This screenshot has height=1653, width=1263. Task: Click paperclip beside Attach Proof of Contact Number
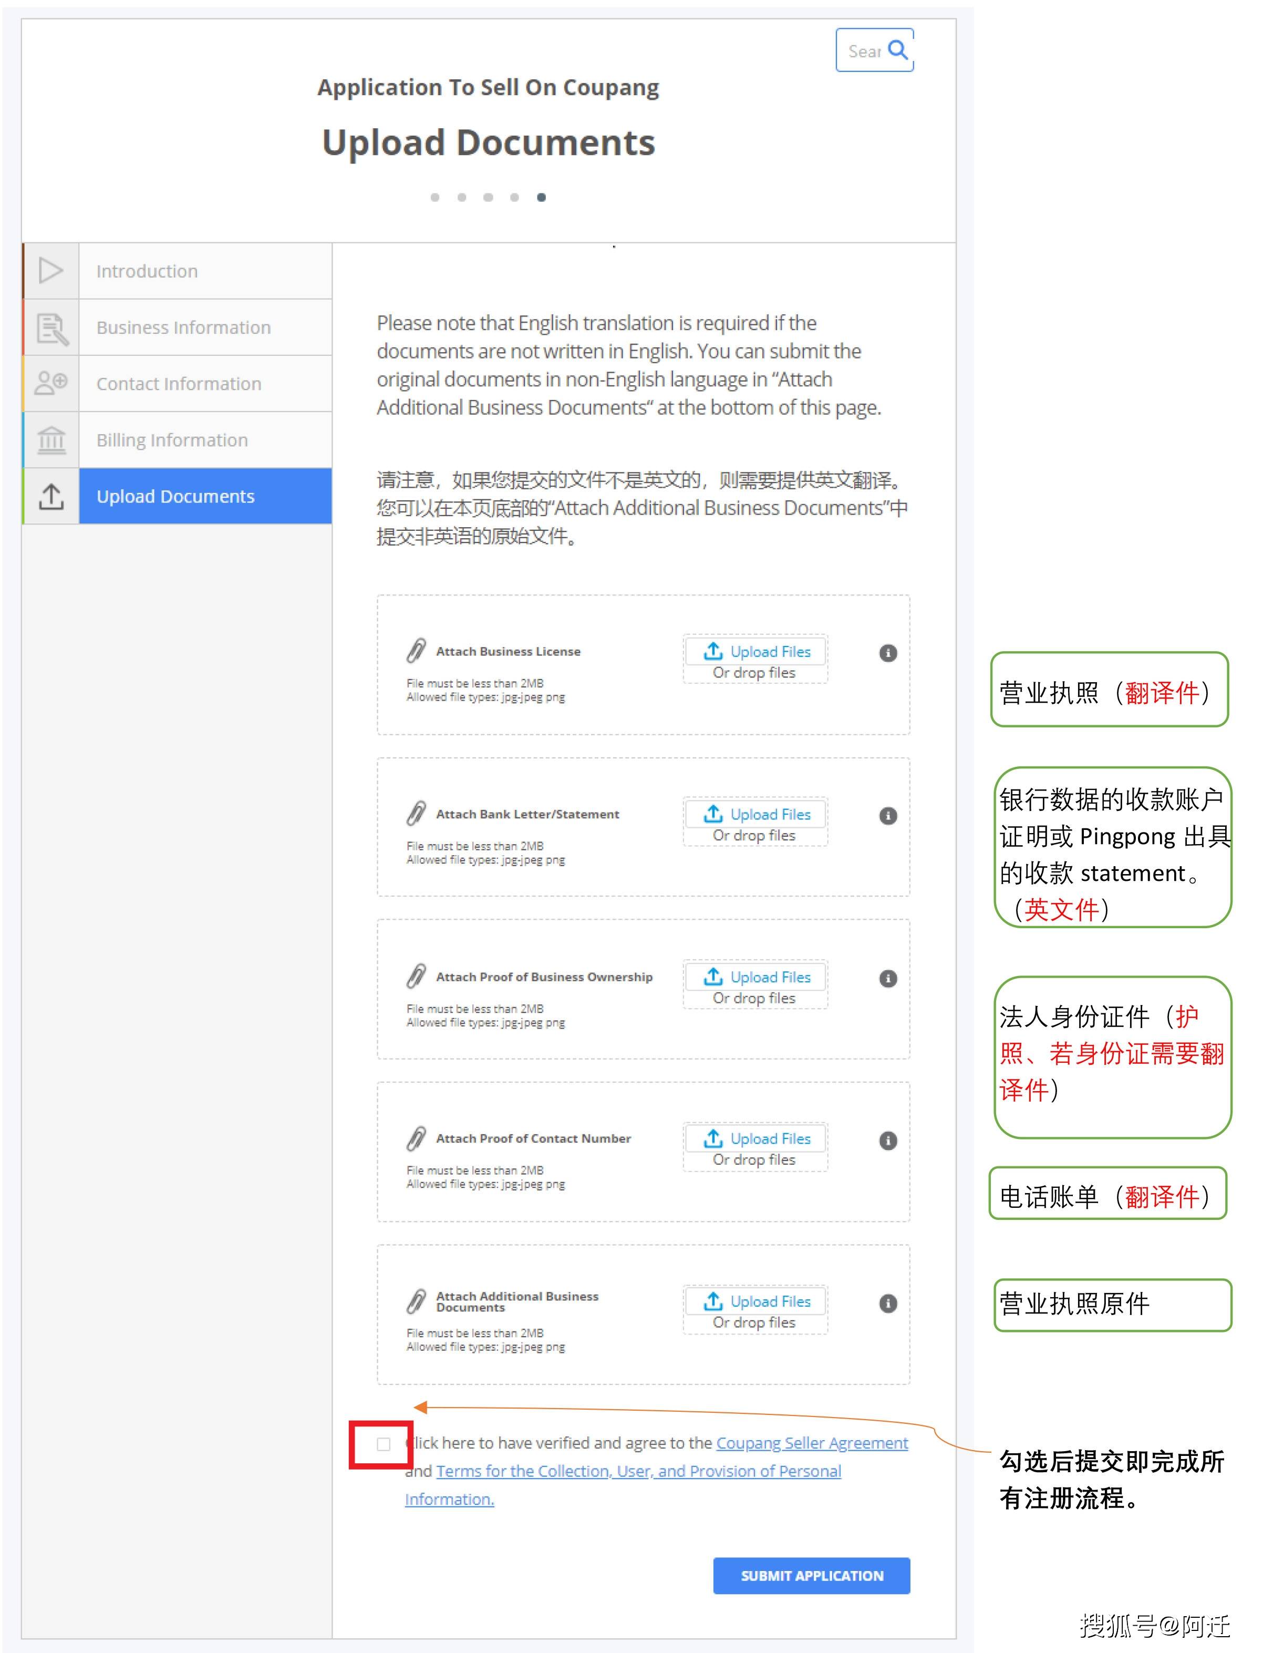[x=416, y=1138]
